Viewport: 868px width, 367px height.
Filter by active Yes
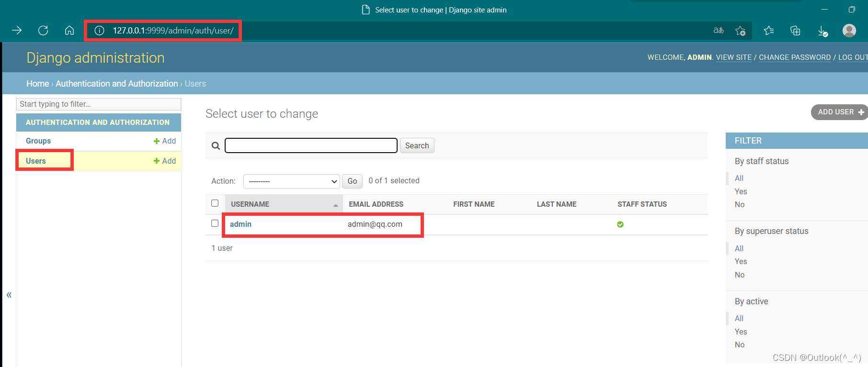pos(741,332)
